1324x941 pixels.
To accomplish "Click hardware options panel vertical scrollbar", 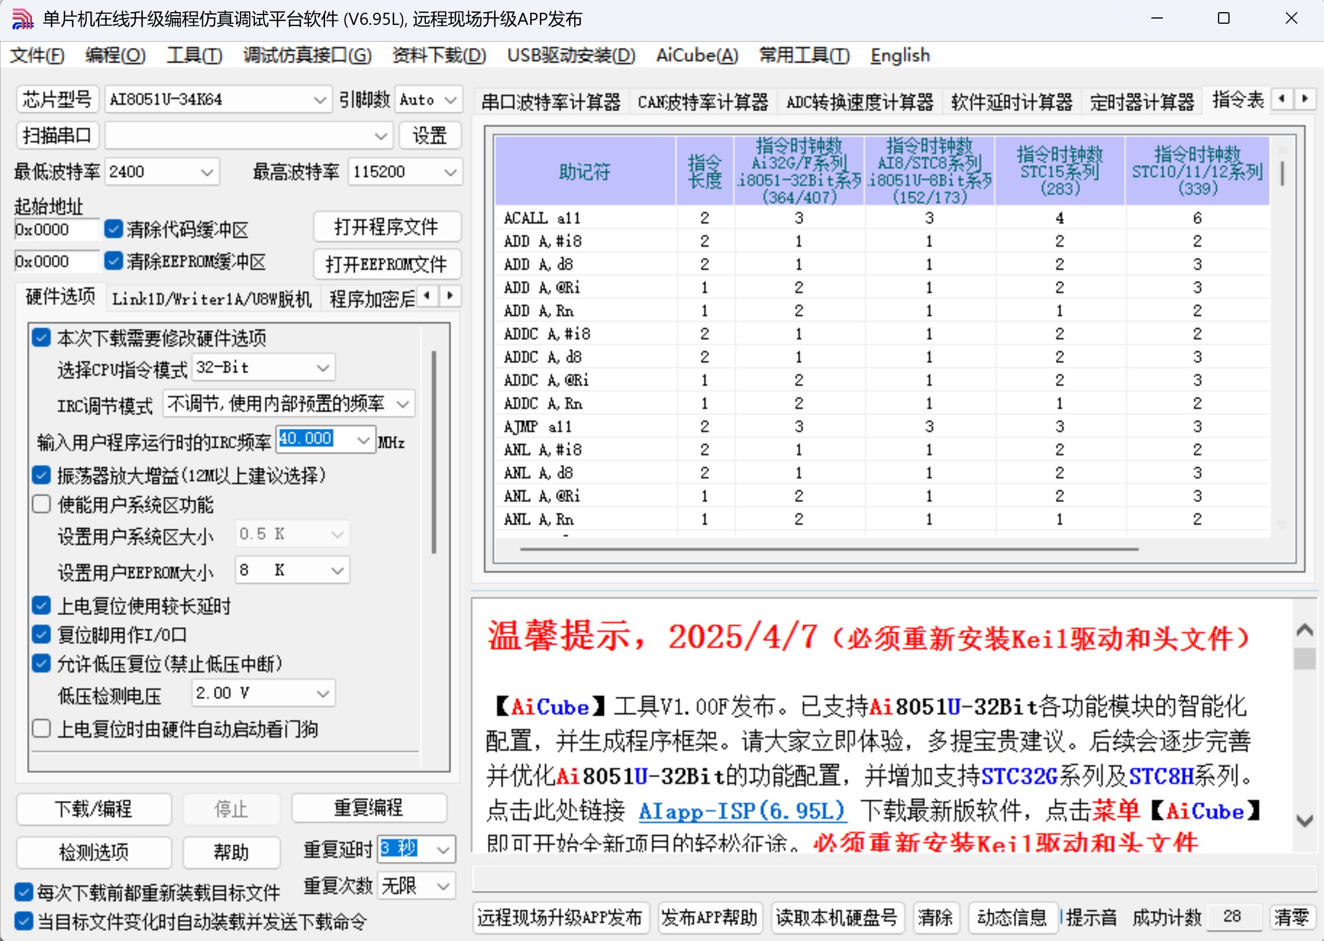I will [433, 452].
